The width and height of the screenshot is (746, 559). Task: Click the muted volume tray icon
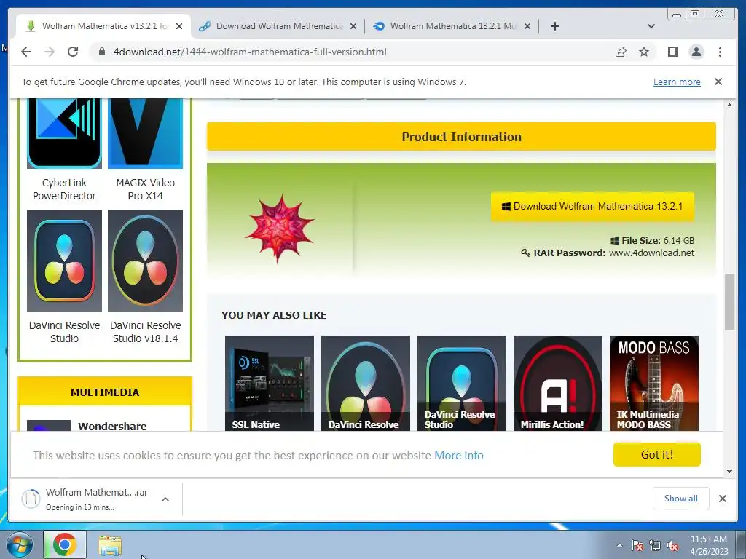672,545
